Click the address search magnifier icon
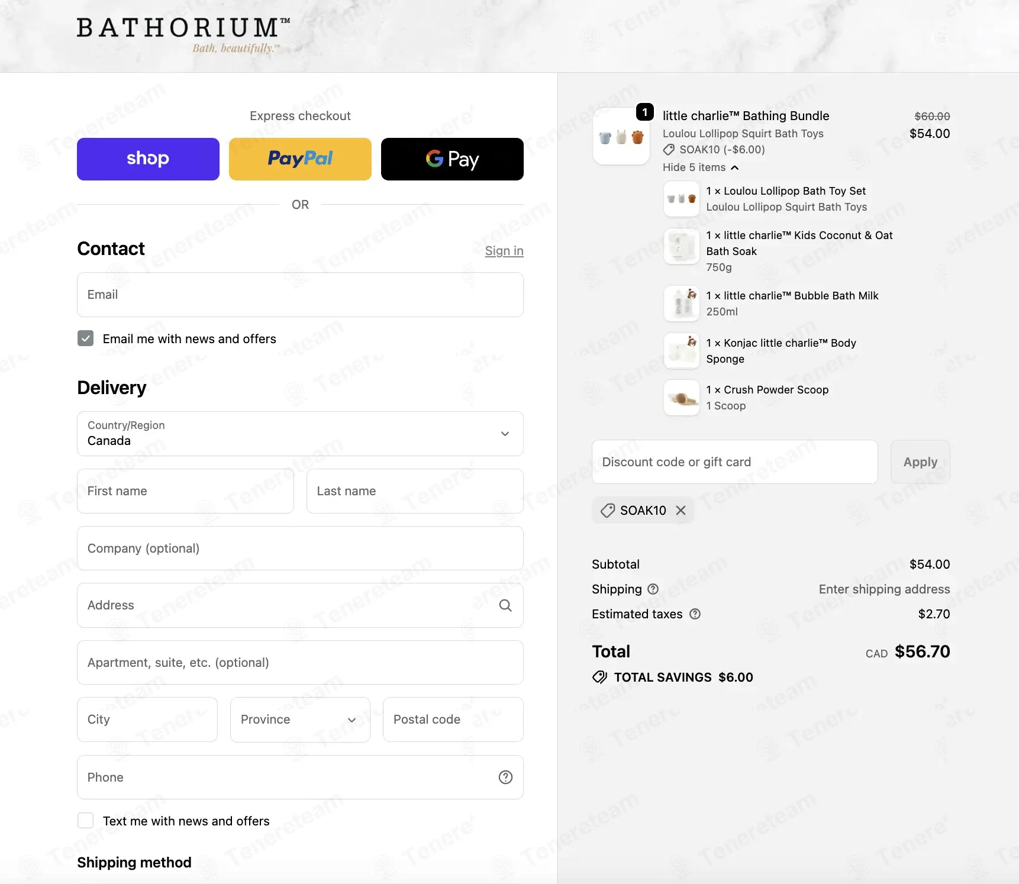 [505, 605]
